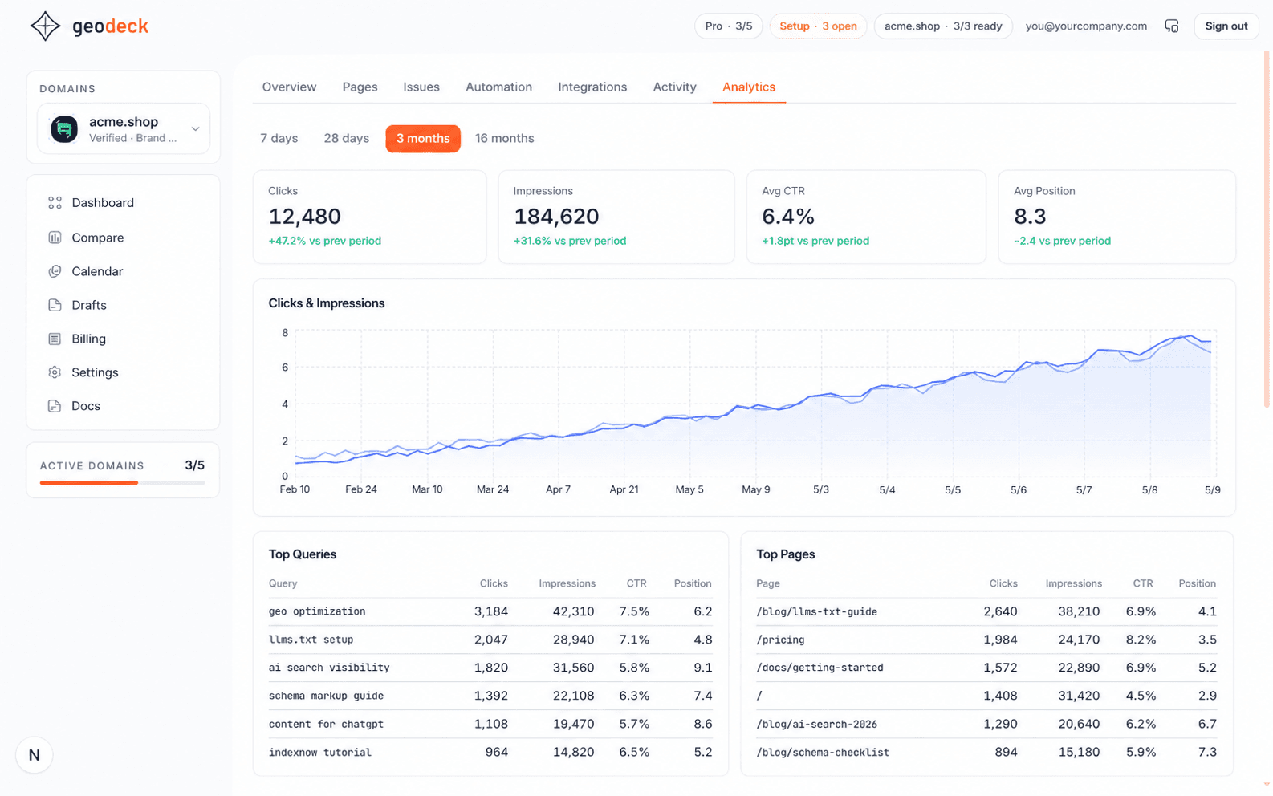
Task: Choose the 7 days range
Action: tap(279, 139)
